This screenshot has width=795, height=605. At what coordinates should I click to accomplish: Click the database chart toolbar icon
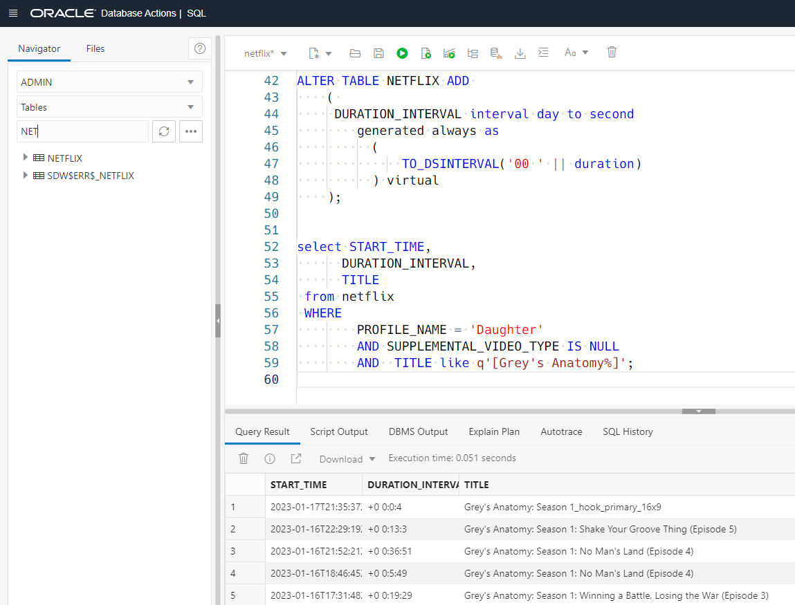tap(496, 53)
